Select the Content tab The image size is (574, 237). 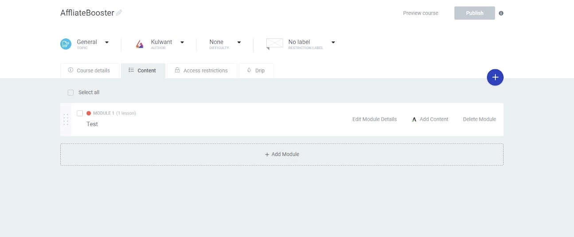143,71
